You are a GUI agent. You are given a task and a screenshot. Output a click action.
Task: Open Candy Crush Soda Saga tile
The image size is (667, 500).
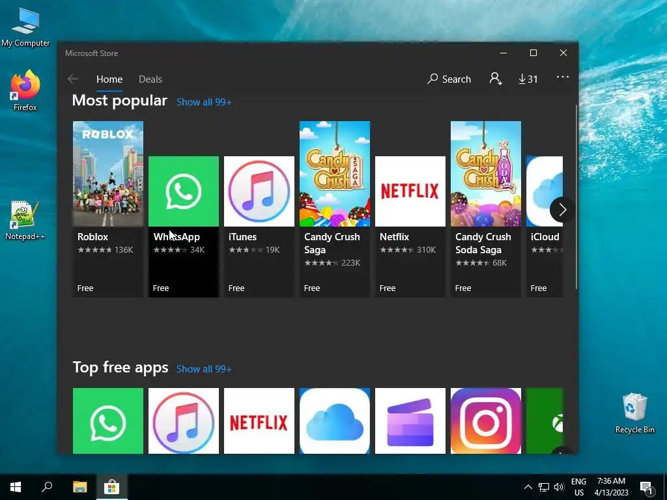tap(486, 209)
